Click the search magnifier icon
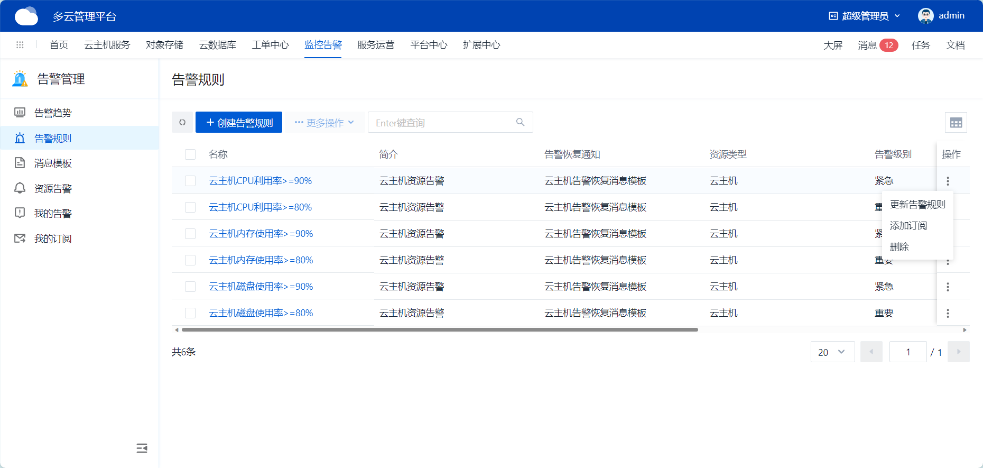The height and width of the screenshot is (468, 983). (x=520, y=122)
